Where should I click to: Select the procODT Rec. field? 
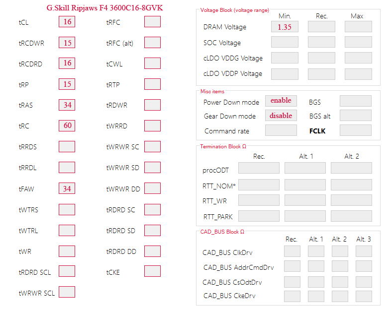[x=259, y=168]
